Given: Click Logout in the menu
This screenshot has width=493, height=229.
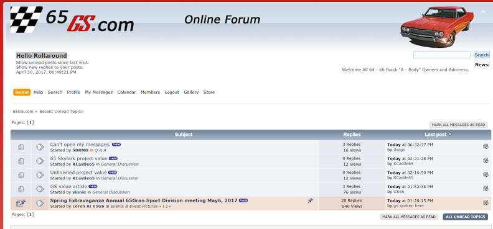Looking at the screenshot, I should click(x=172, y=92).
